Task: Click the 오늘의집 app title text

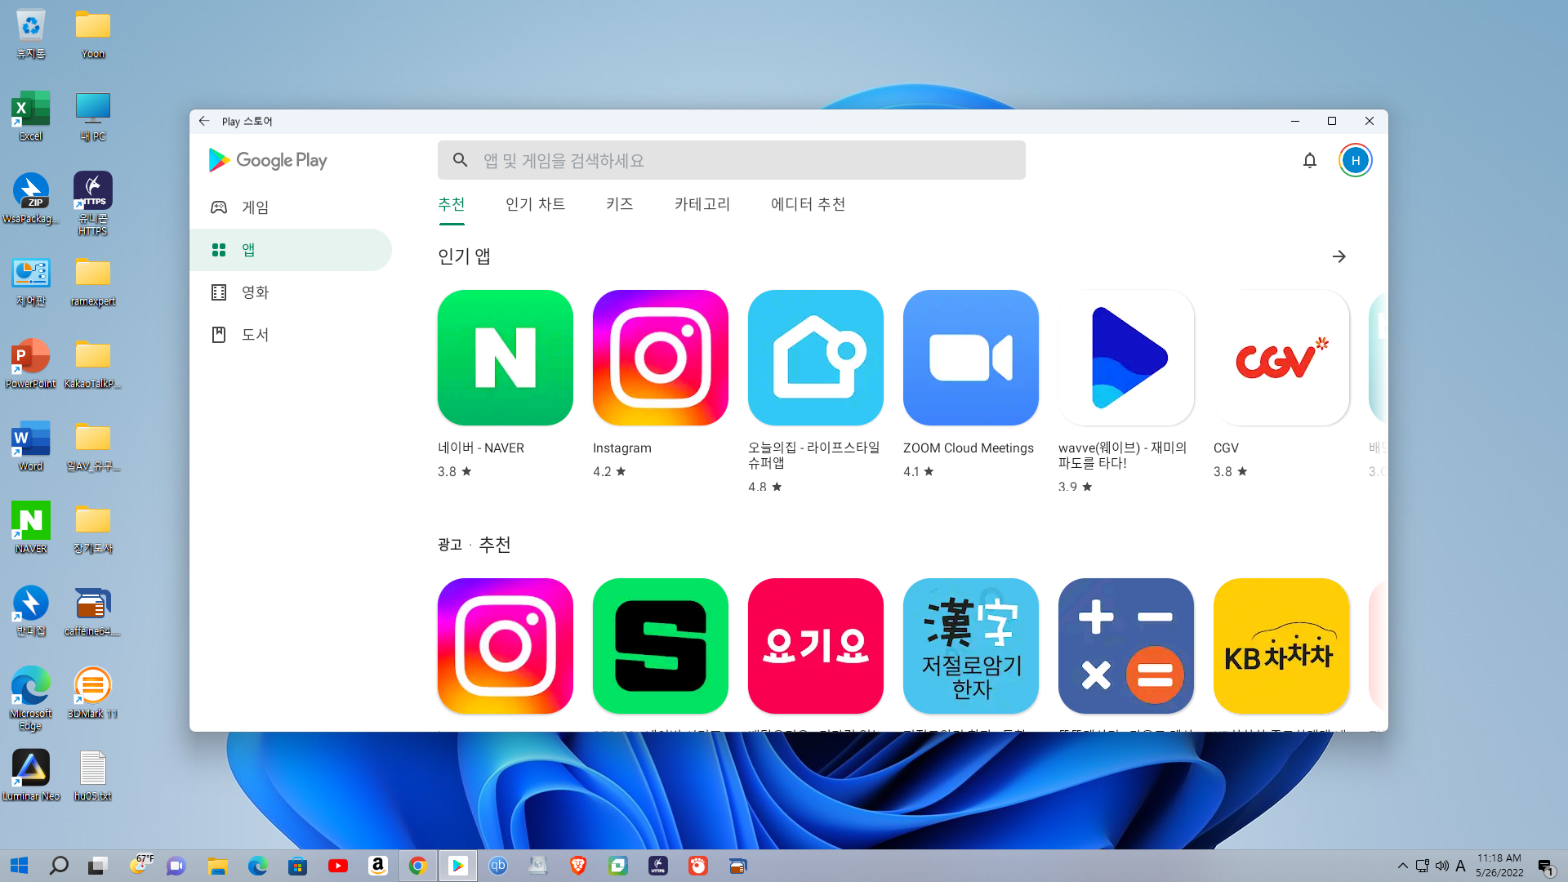Action: pos(813,456)
